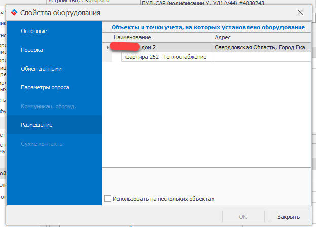This screenshot has height=227, width=316.
Task: Switch to the Поверка section
Action: [32, 50]
